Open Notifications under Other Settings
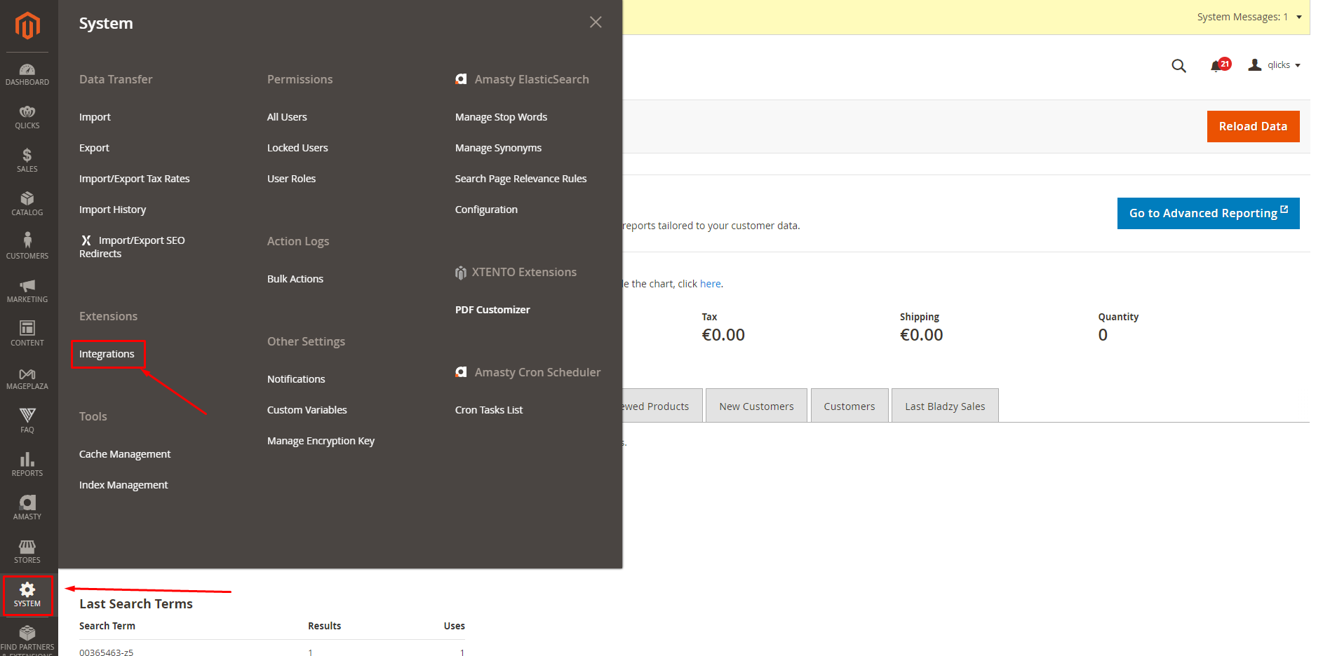This screenshot has height=656, width=1323. [296, 379]
